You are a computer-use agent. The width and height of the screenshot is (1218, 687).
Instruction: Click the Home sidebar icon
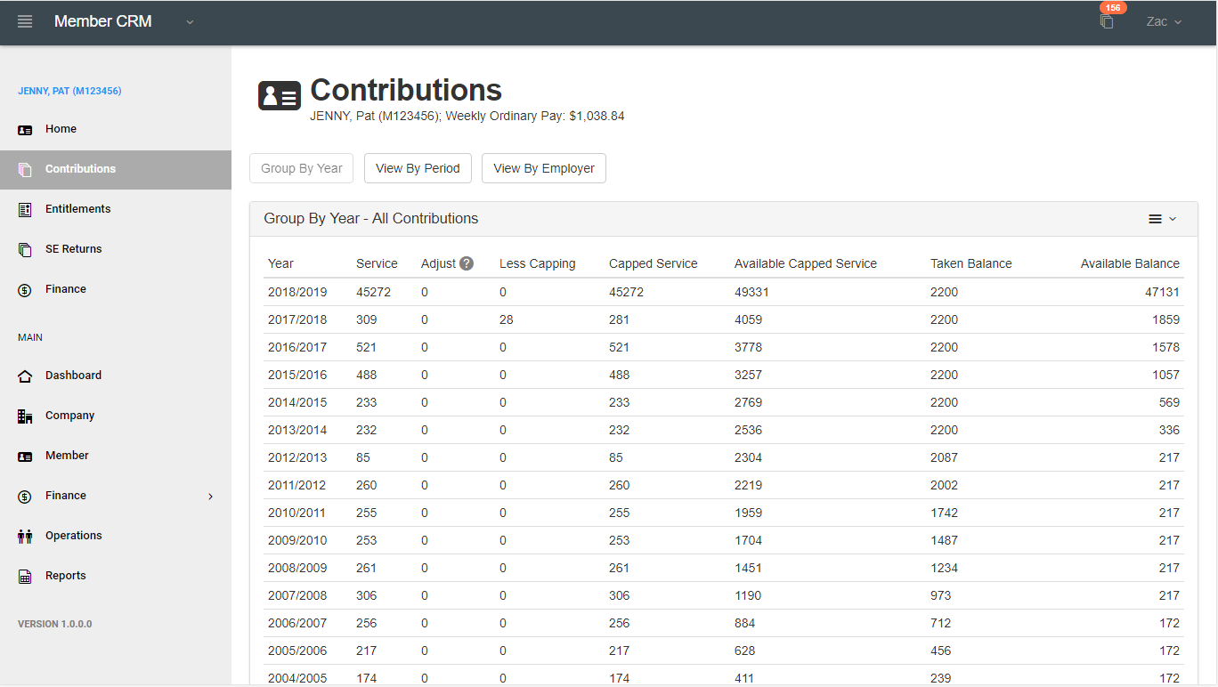[25, 129]
